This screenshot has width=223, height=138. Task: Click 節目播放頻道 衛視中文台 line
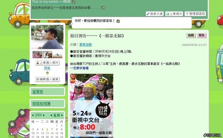click(90, 56)
